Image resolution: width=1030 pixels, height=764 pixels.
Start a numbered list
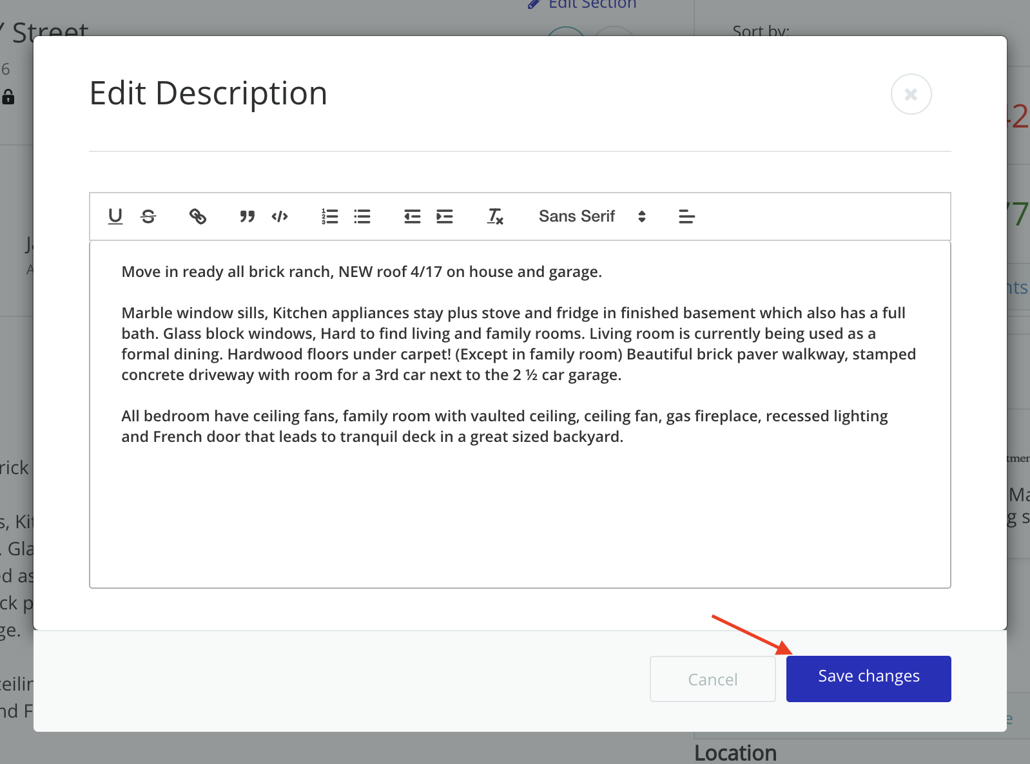[x=329, y=216]
